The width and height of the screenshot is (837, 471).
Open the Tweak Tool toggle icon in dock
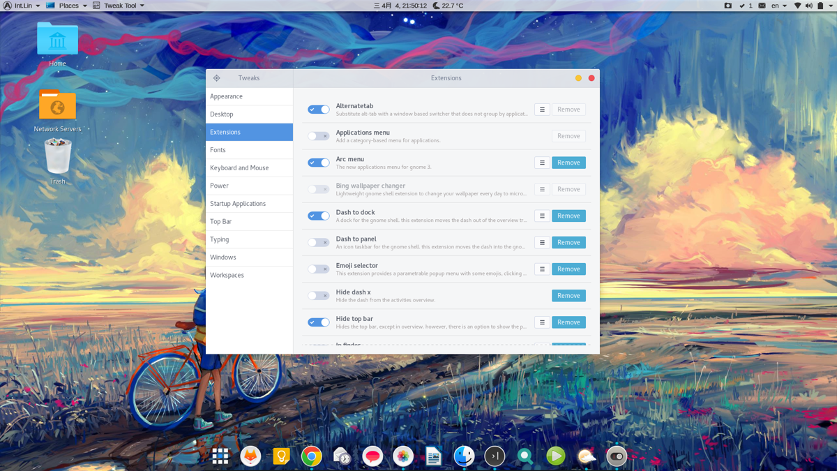[617, 456]
